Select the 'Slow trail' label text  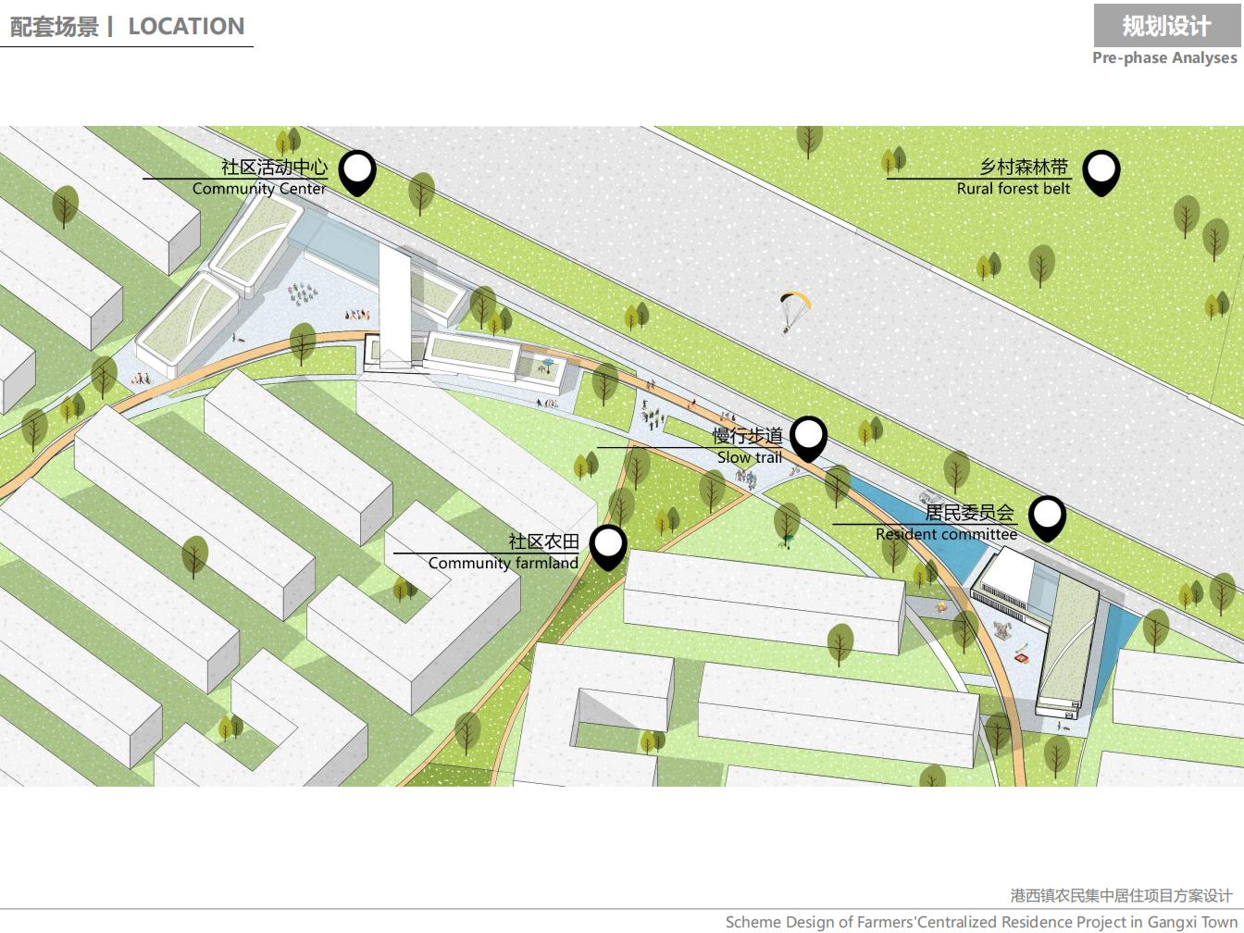(x=750, y=457)
